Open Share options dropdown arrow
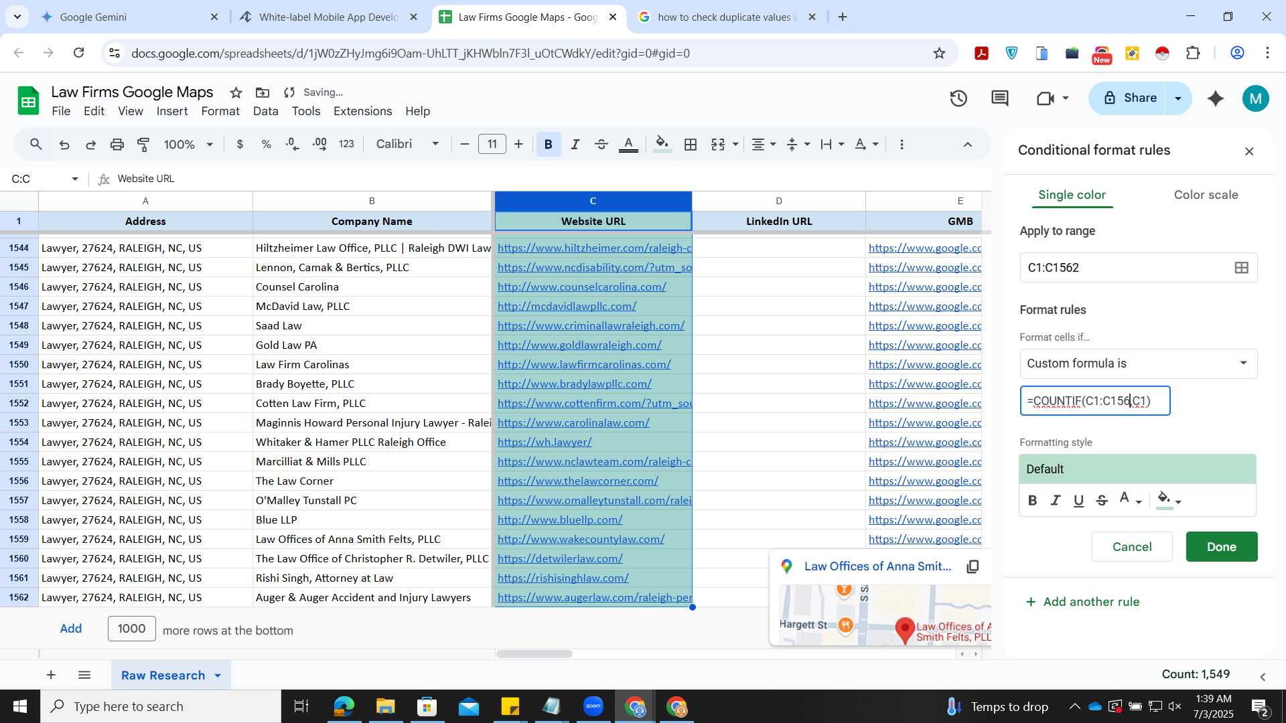The width and height of the screenshot is (1286, 723). tap(1178, 99)
